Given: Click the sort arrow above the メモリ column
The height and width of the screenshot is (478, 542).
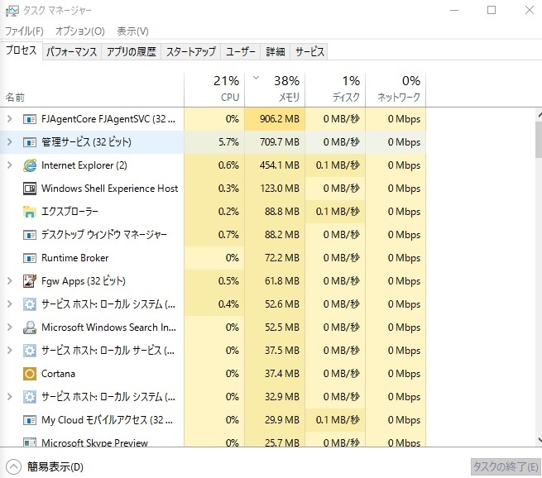Looking at the screenshot, I should 257,78.
